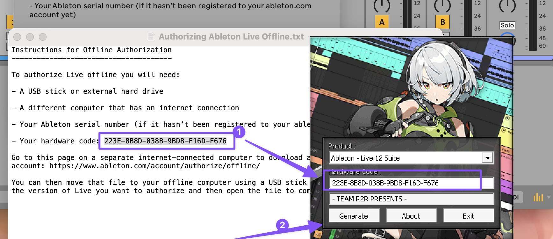
Task: Zoom the Authorizing Ableton Live Offline.txt window
Action: click(43, 37)
